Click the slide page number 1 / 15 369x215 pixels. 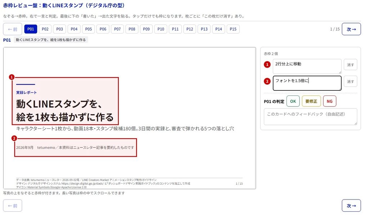click(x=239, y=183)
